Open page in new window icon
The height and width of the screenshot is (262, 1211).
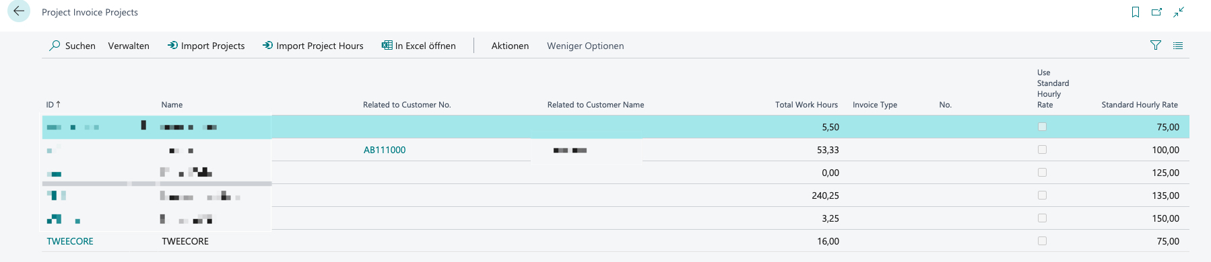[x=1157, y=12]
